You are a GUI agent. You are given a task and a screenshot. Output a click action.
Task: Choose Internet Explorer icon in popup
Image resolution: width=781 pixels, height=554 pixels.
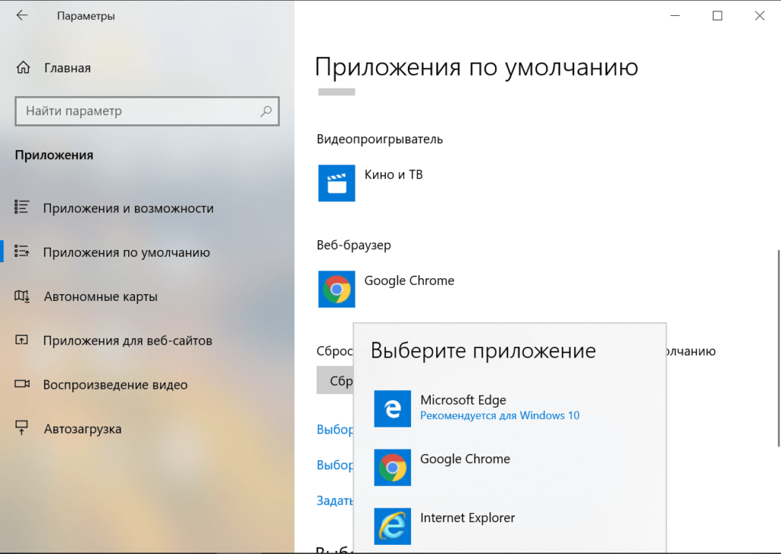tap(393, 526)
